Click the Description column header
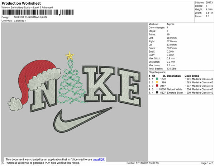Viewport: 215px width, 166px height. 174,76
